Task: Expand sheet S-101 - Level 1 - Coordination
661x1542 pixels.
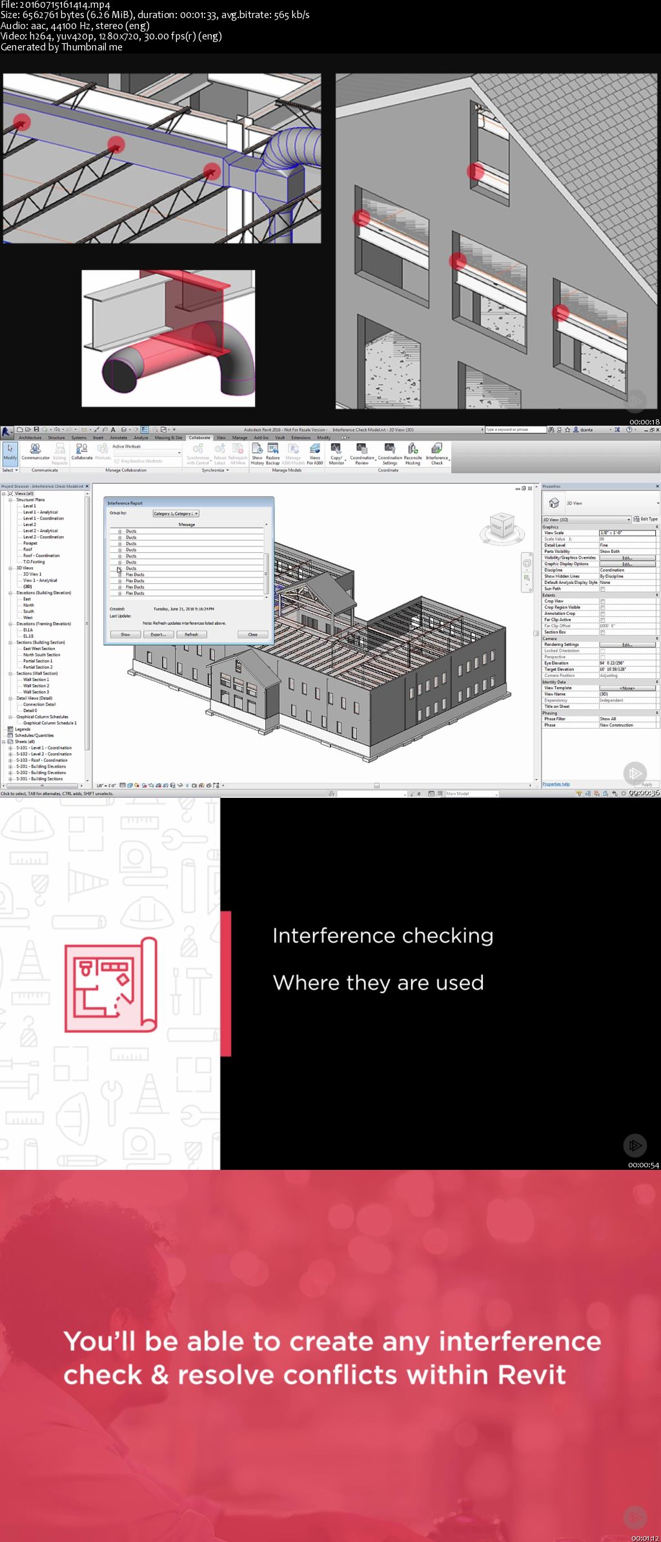Action: point(10,748)
